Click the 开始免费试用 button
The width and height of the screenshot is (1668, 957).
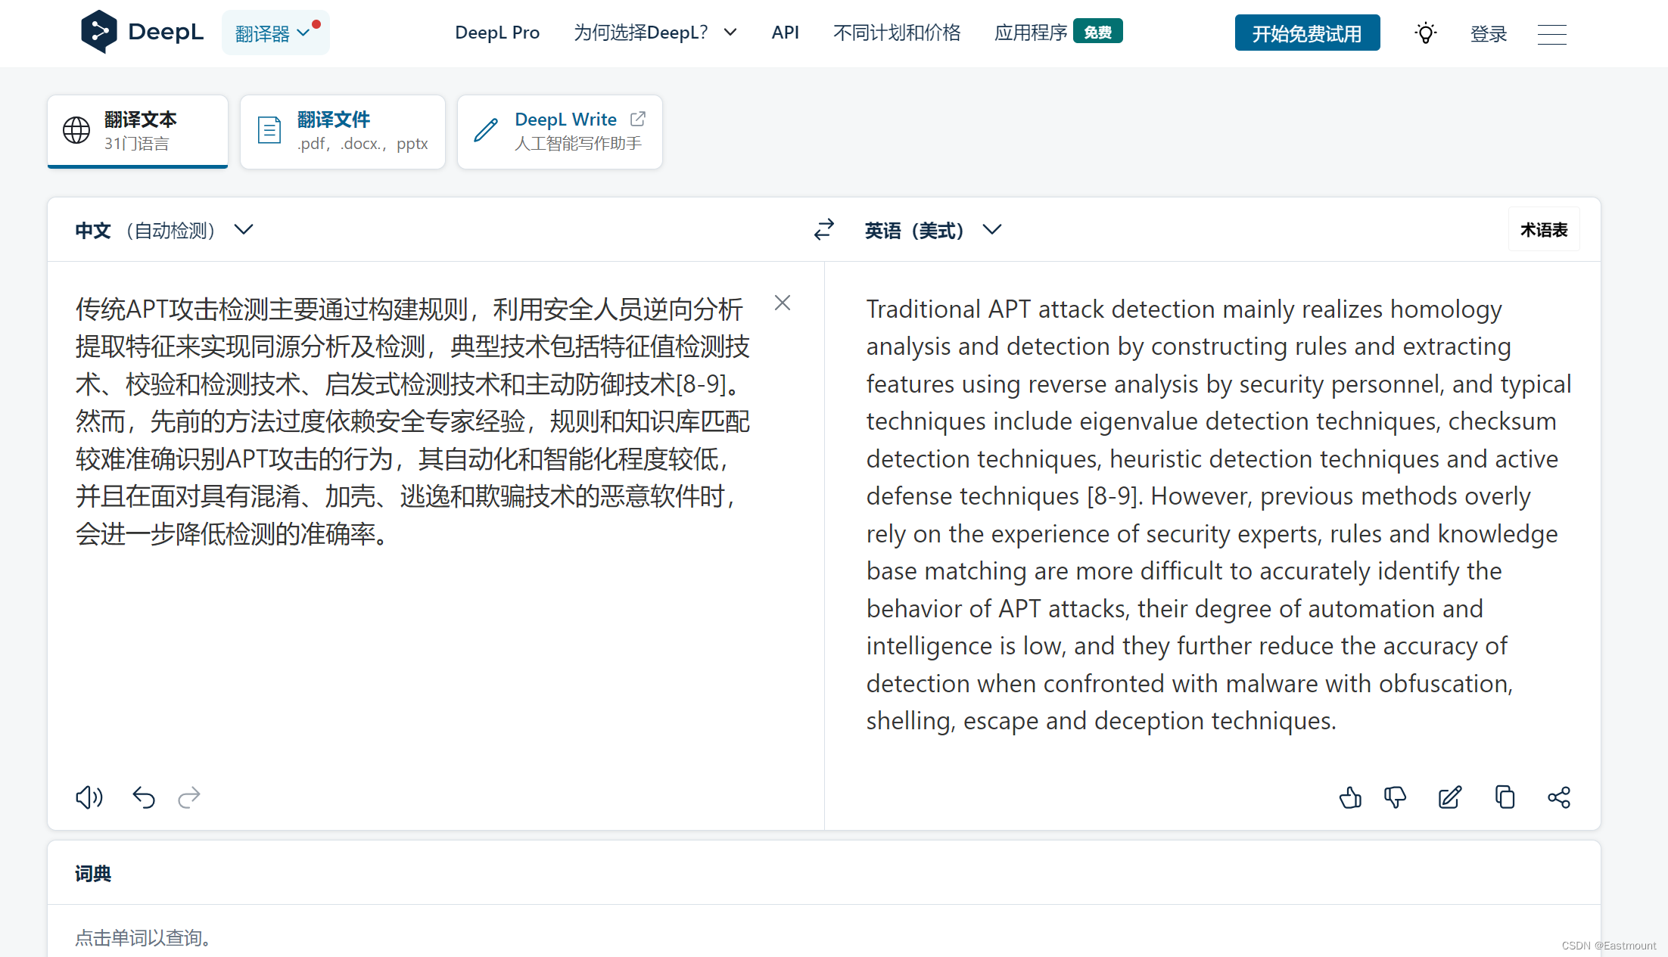(x=1307, y=33)
